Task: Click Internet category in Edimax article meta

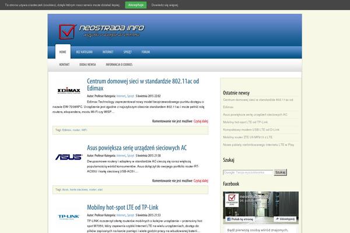Action: 121,96
